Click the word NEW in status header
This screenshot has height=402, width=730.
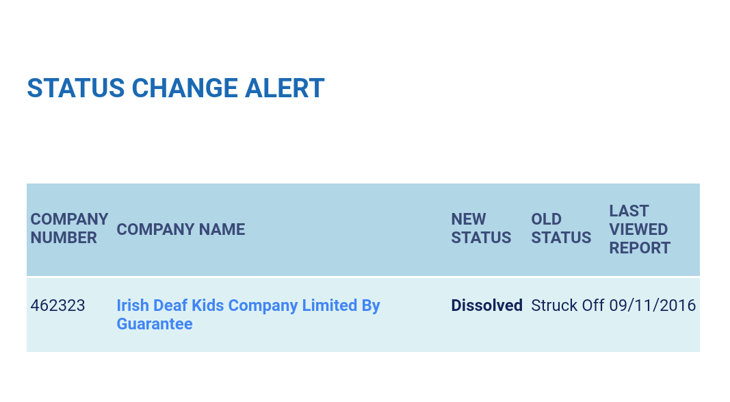[x=469, y=219]
